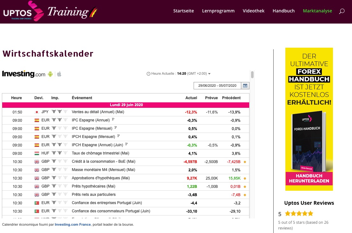352x233 pixels.
Task: Open event Taux de chômage trimestriel (Mai)
Action: (x=100, y=153)
